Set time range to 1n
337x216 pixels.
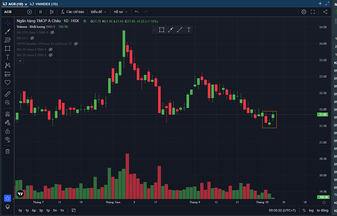coord(62,211)
